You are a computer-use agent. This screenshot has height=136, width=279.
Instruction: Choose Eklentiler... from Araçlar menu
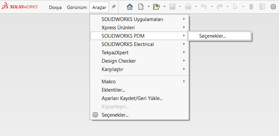pyautogui.click(x=139, y=90)
